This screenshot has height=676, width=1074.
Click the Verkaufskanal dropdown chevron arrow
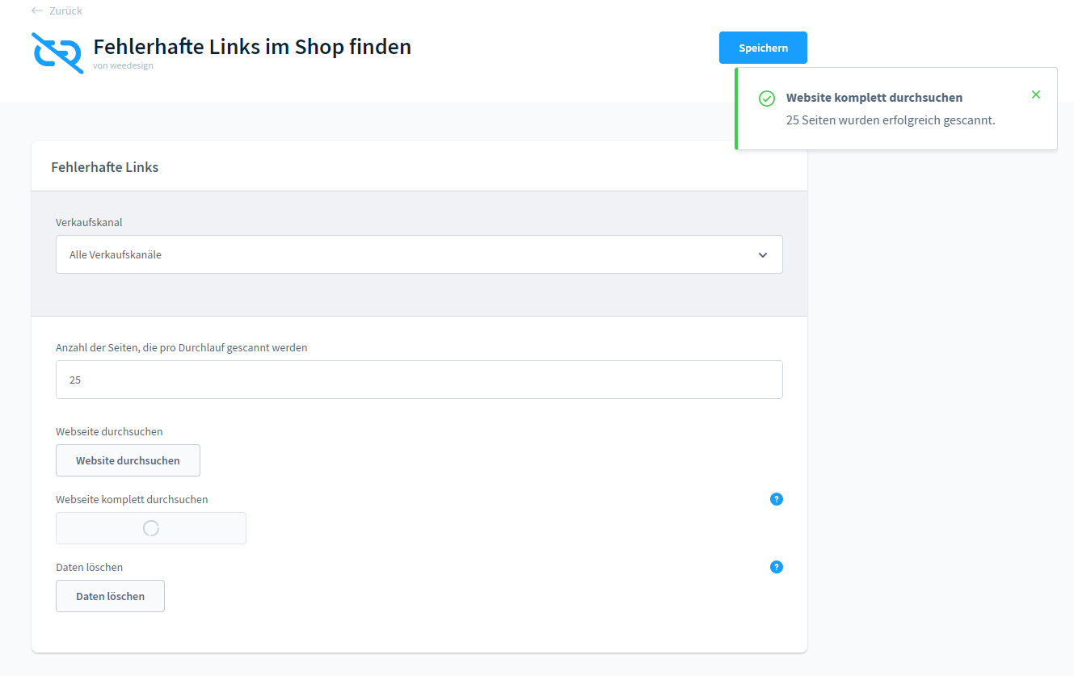click(x=763, y=255)
